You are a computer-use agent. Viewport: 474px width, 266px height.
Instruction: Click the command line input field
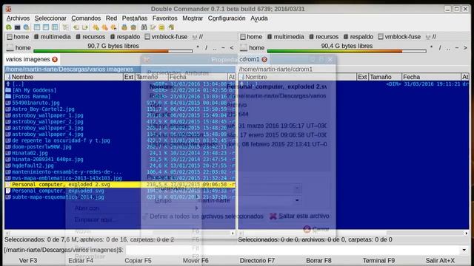pos(293,250)
